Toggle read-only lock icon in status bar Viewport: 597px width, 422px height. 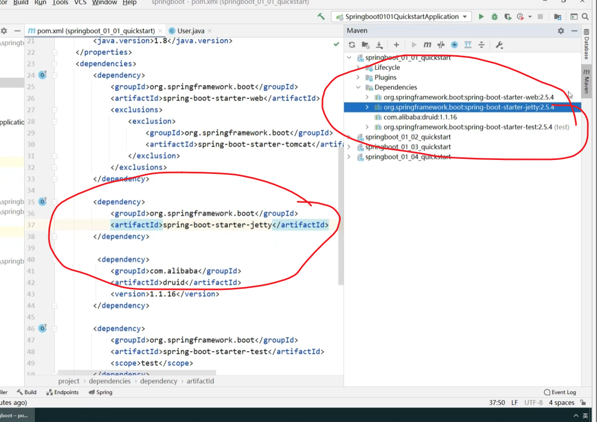click(x=583, y=403)
